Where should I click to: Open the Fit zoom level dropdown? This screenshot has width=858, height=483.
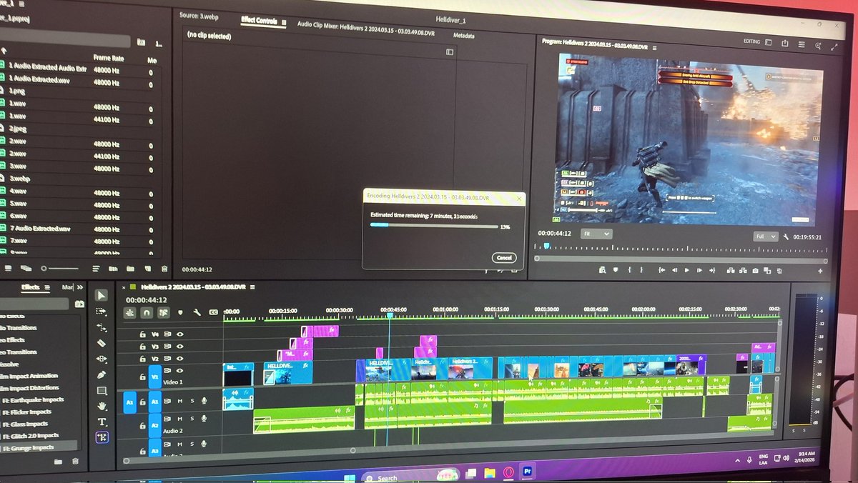(596, 234)
